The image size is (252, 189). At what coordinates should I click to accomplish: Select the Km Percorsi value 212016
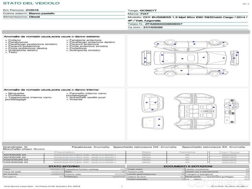point(32,10)
